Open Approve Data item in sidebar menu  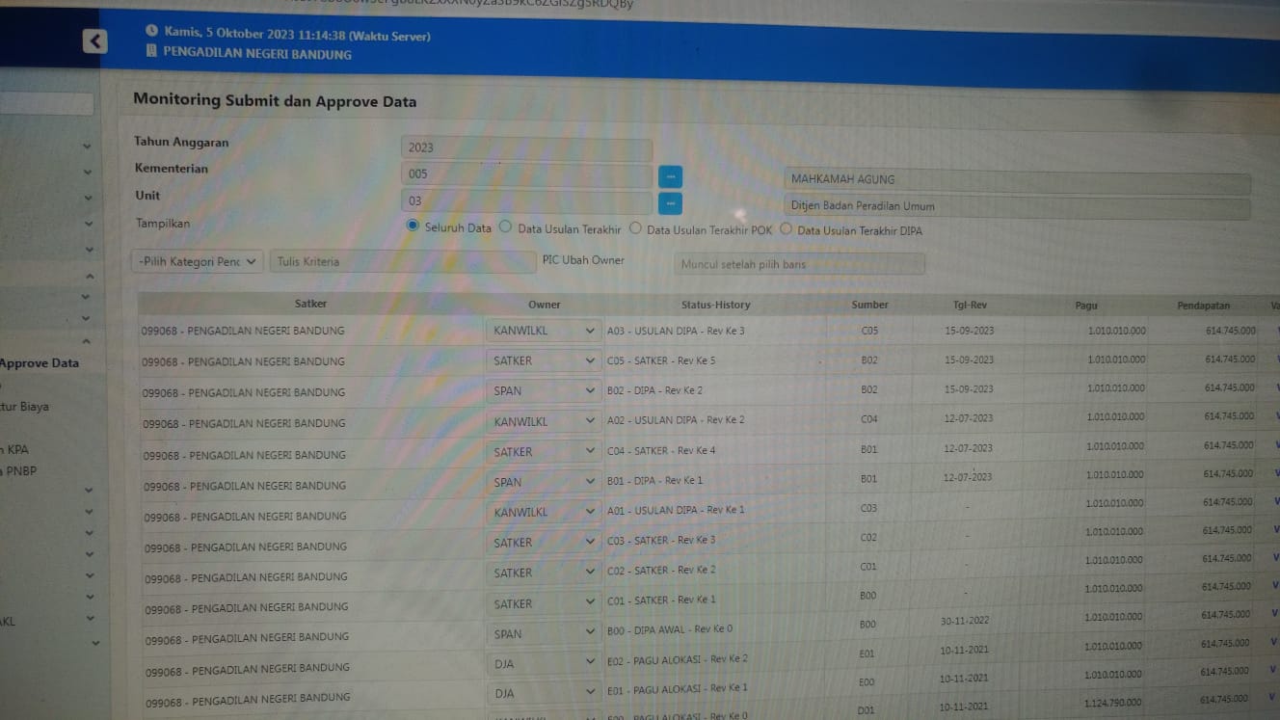pos(40,363)
